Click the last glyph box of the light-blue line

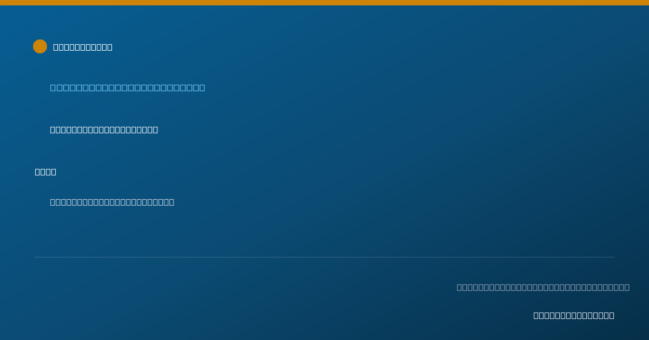click(202, 87)
